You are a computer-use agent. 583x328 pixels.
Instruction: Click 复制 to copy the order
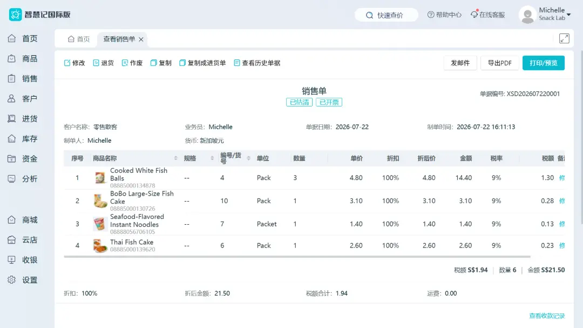161,63
